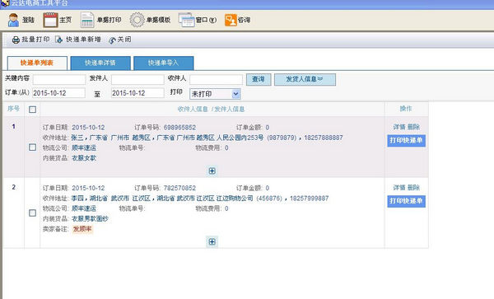Click the 关闭 arrow icon

(x=112, y=40)
